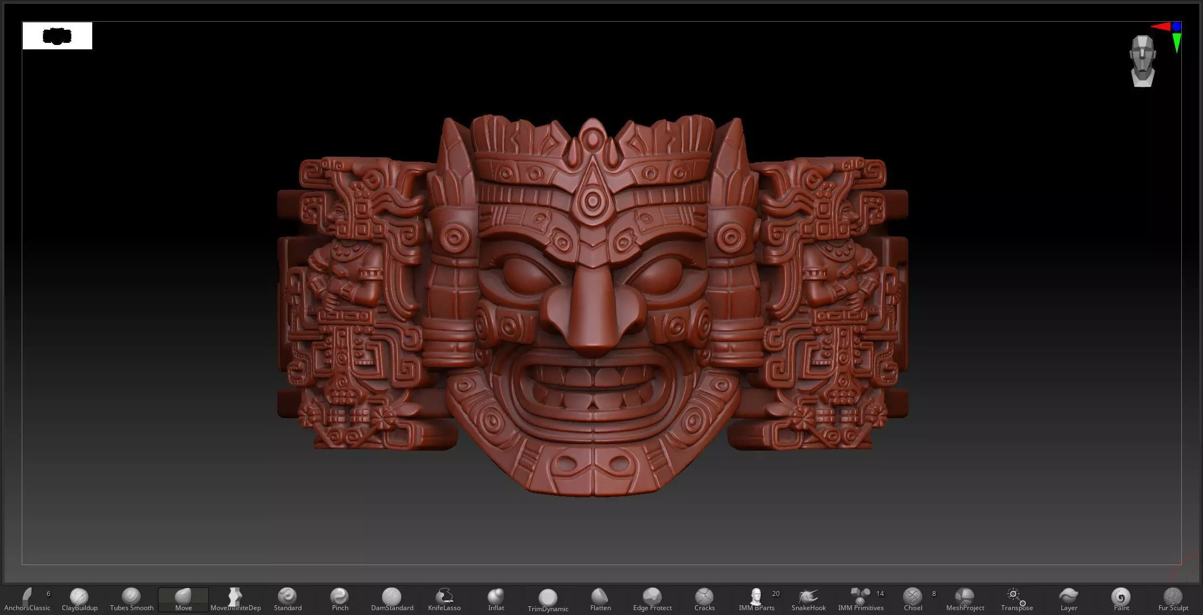Click the red X axis cone
The image size is (1203, 615).
(1160, 27)
